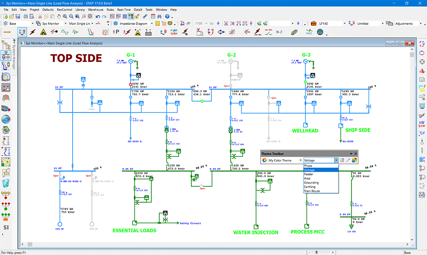This screenshot has height=255, width=427.
Task: Click the Arc Flash analysis triangle icon
Action: pos(43,32)
